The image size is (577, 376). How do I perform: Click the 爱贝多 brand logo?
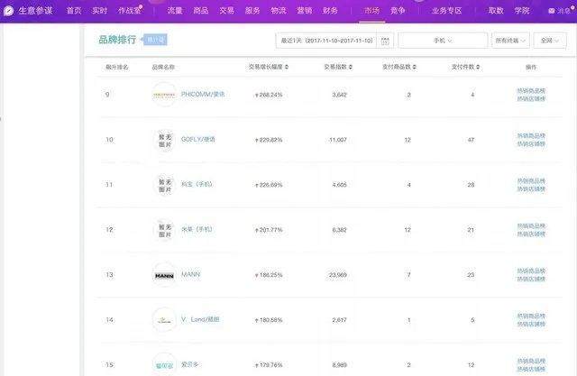coord(164,365)
